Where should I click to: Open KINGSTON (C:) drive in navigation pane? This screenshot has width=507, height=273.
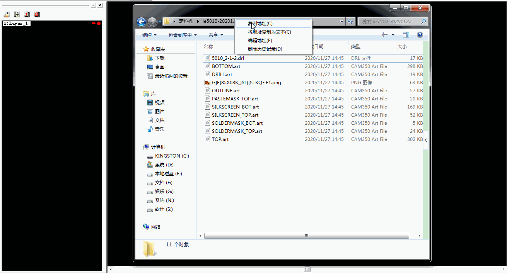(172, 156)
